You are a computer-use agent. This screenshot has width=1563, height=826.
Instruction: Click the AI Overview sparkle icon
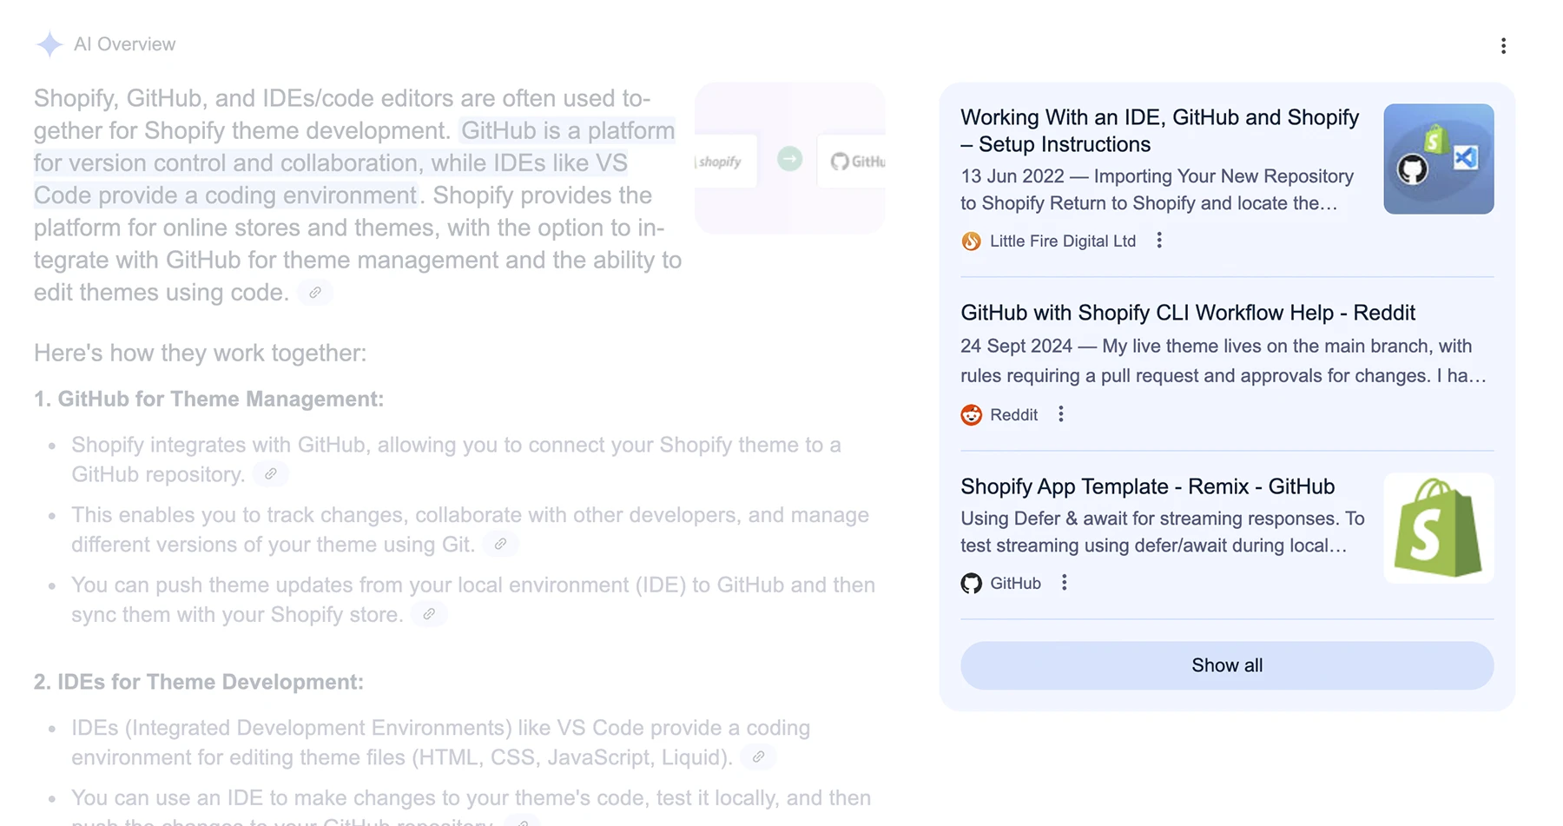click(49, 44)
